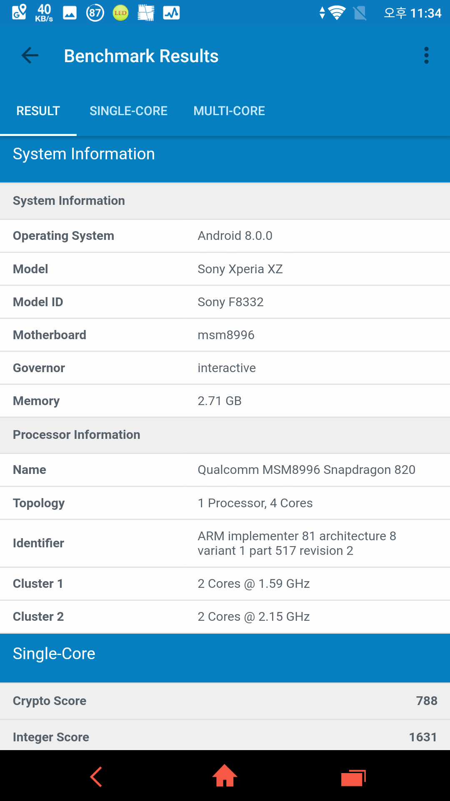
Task: Select the processor Name label
Action: [30, 470]
